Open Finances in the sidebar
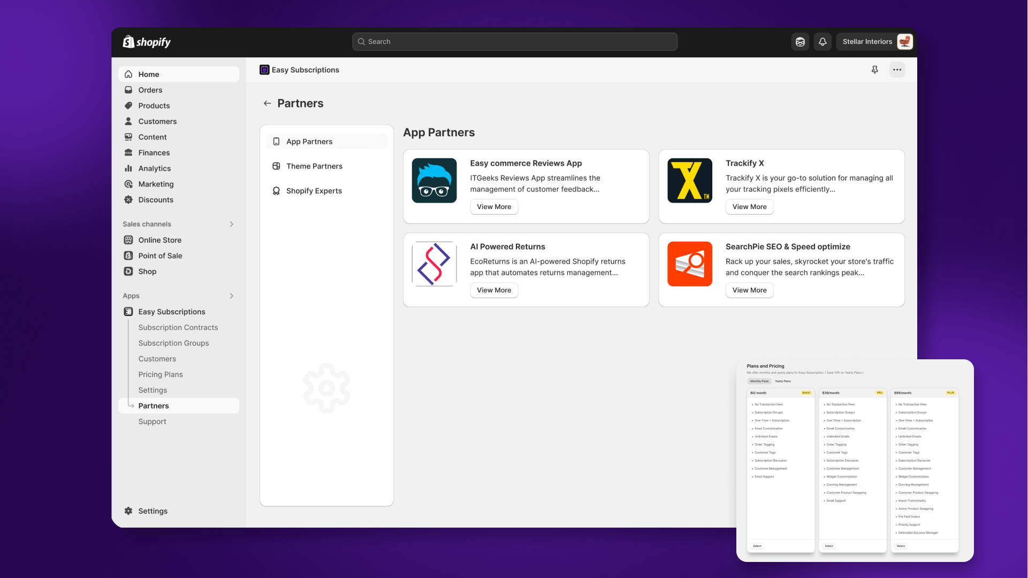This screenshot has width=1028, height=578. (179, 153)
